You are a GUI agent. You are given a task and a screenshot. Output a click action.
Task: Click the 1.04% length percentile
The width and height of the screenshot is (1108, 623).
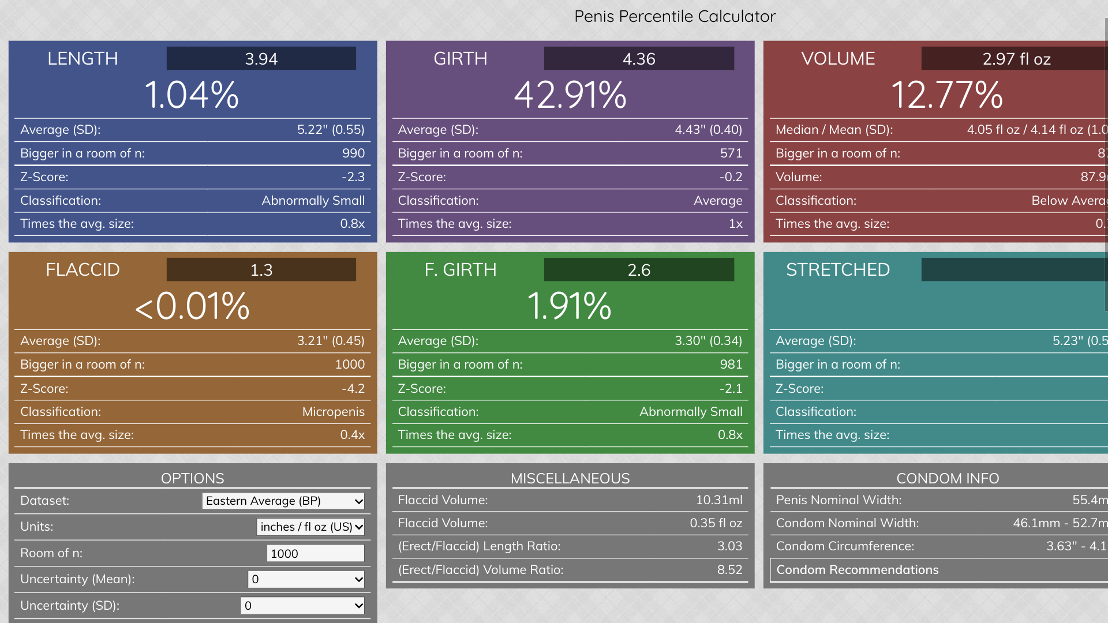point(192,95)
